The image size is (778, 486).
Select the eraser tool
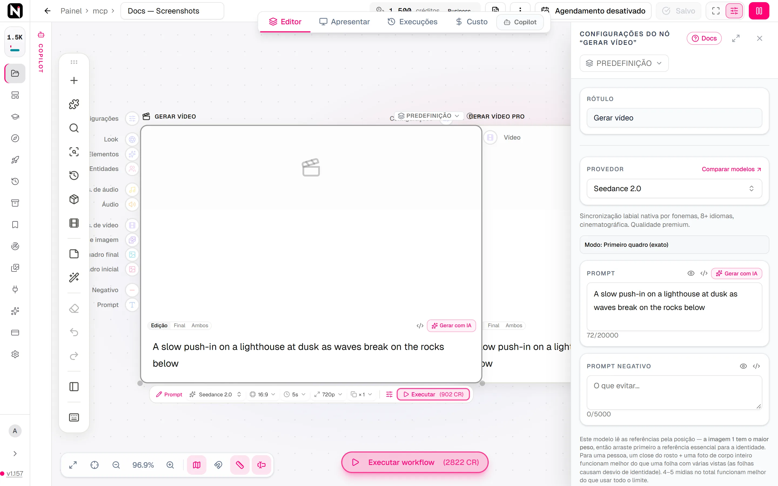coord(74,309)
